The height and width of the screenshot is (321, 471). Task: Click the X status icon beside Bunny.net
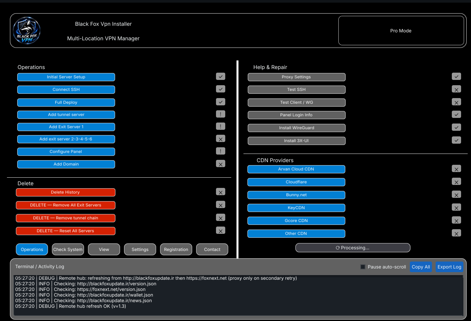[456, 195]
